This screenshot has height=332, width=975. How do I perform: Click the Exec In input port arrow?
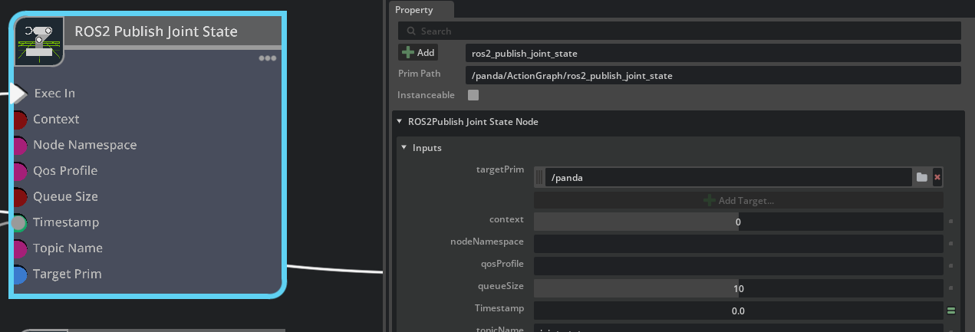[x=19, y=94]
